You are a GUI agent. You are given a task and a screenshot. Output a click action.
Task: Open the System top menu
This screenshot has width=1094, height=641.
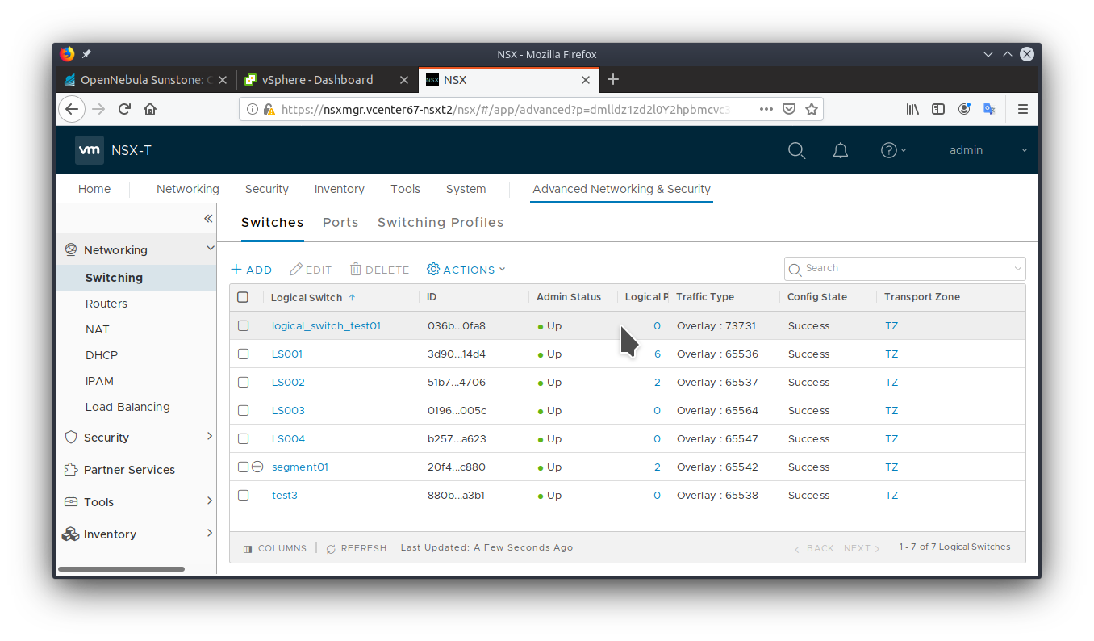[x=466, y=189]
